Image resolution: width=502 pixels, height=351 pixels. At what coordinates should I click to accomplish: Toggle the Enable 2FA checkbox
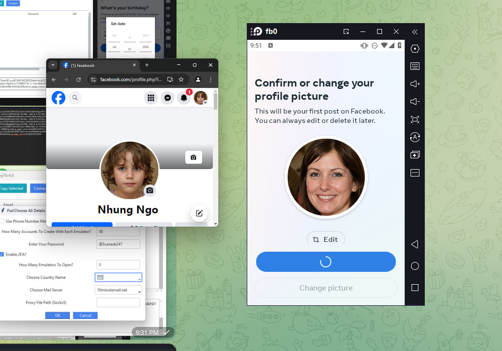[x=2, y=254]
